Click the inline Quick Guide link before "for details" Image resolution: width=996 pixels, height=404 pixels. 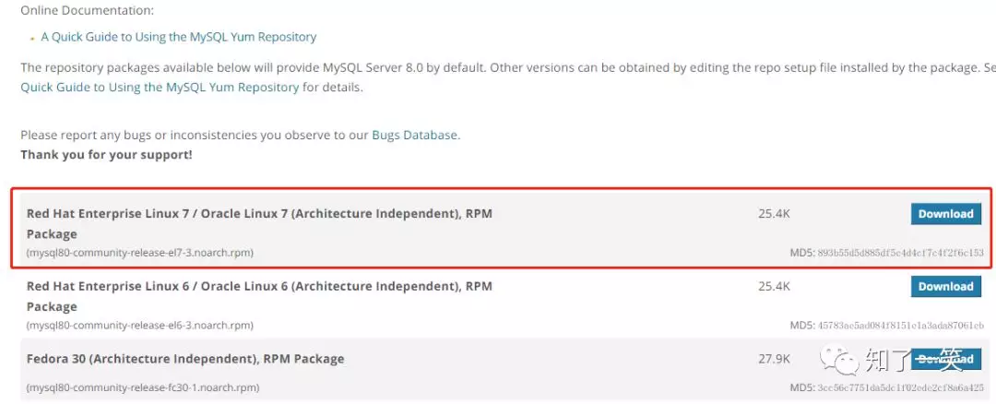pos(160,87)
